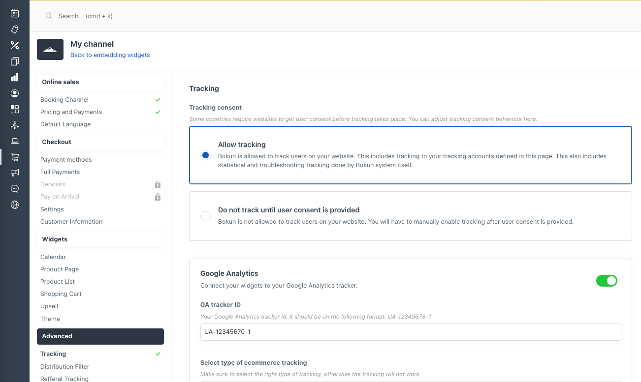Click the Allow tracking option card text

click(412, 161)
